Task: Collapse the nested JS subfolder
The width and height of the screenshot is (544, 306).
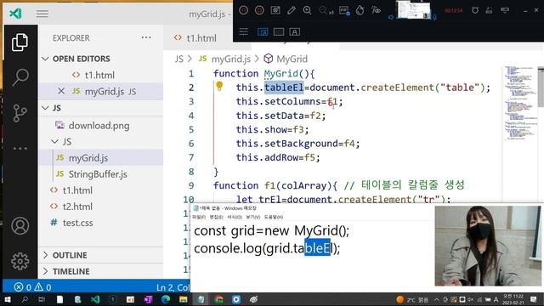Action: coord(54,142)
